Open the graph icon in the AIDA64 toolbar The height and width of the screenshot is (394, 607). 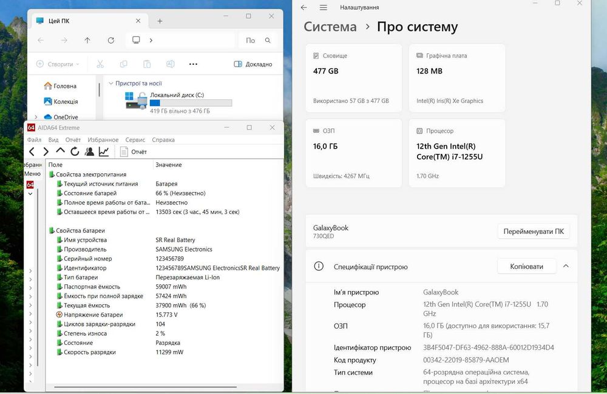point(104,152)
